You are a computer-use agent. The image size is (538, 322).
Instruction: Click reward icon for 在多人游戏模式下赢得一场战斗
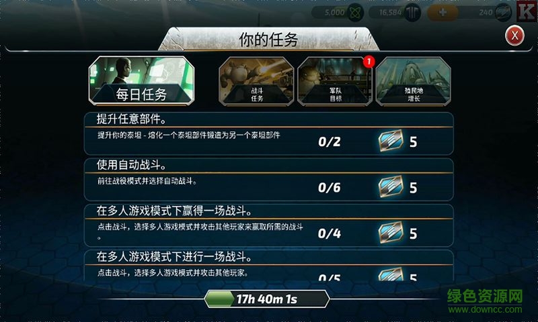391,232
